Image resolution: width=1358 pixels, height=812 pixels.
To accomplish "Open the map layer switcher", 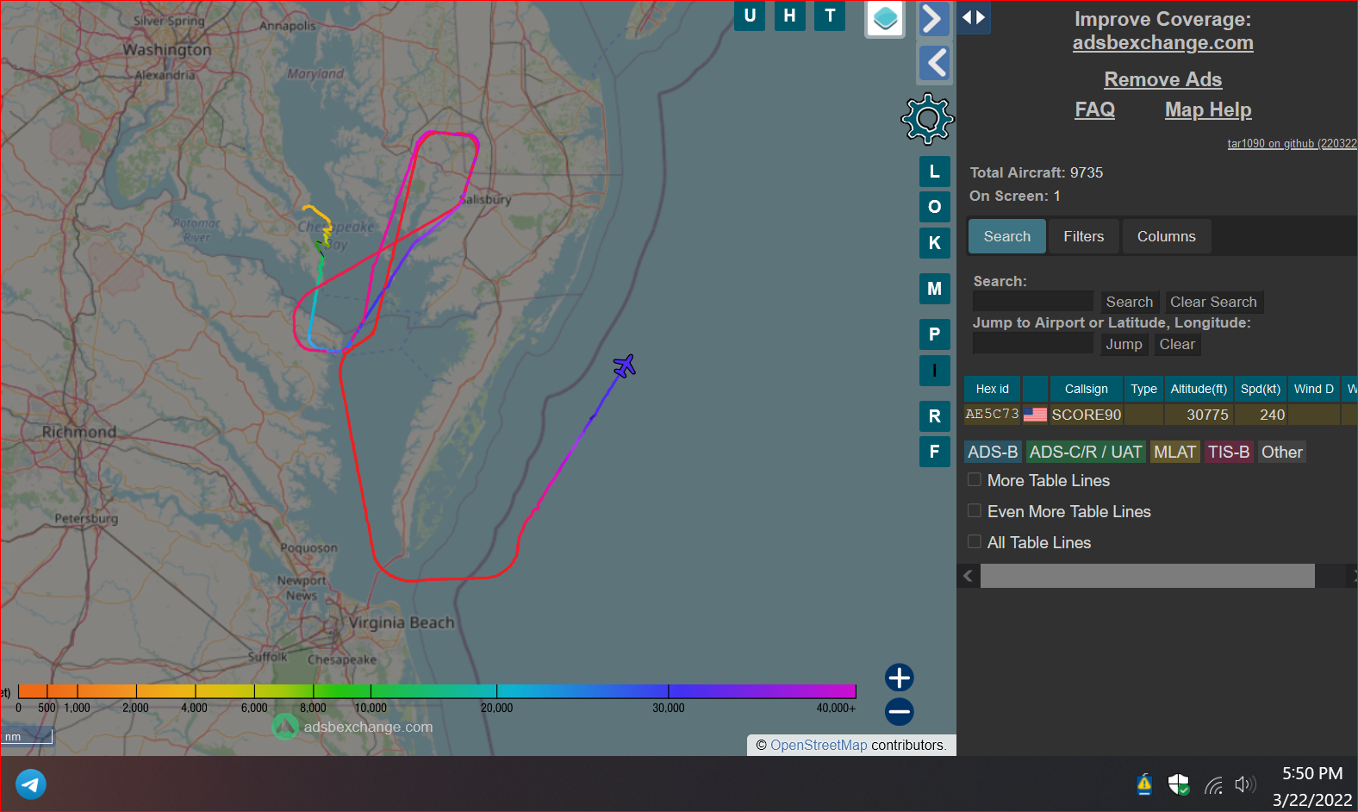I will point(885,18).
